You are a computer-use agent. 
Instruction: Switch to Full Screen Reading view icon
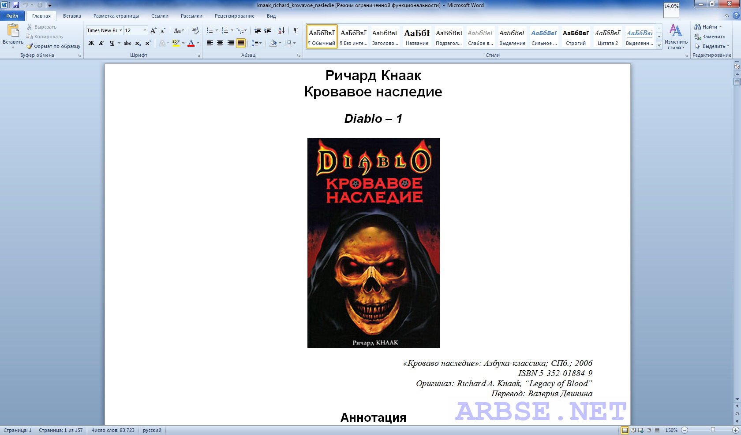(633, 430)
